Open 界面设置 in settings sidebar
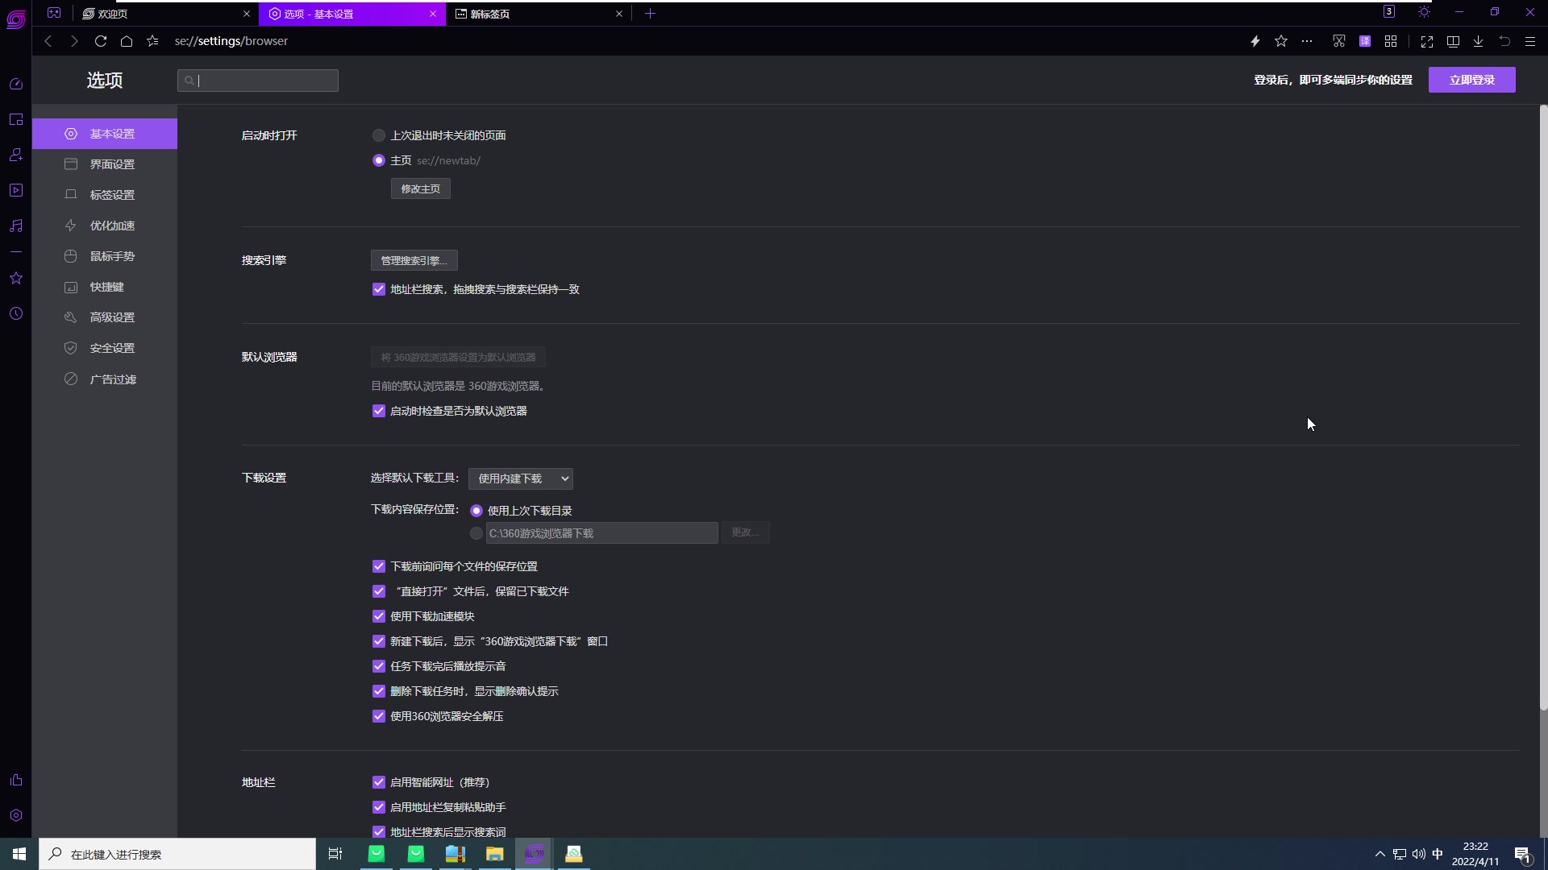1548x870 pixels. tap(112, 164)
